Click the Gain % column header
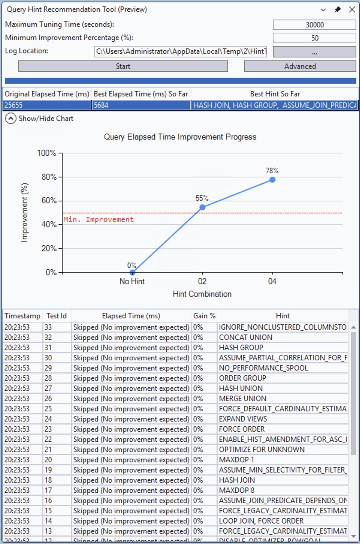Viewport: 360px width, 544px height. (x=204, y=316)
